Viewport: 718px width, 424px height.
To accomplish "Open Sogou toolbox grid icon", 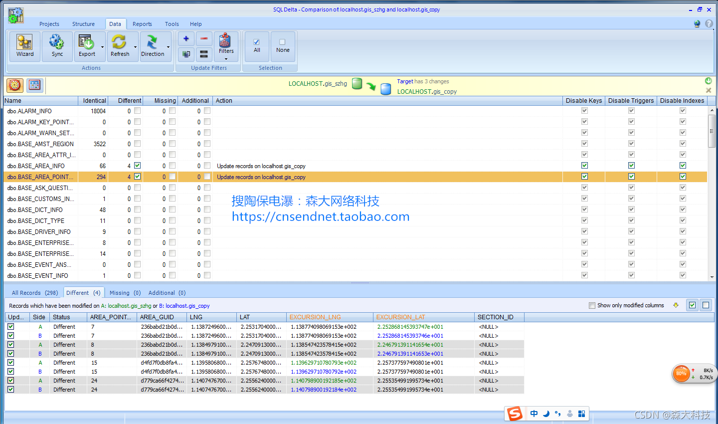I will pos(581,414).
